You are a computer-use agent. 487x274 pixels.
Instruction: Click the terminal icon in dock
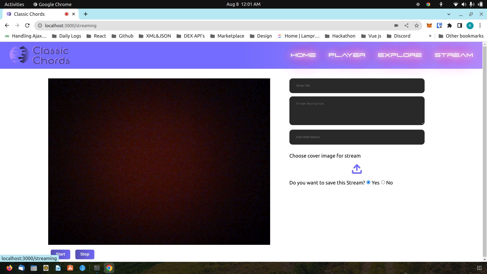(97, 268)
